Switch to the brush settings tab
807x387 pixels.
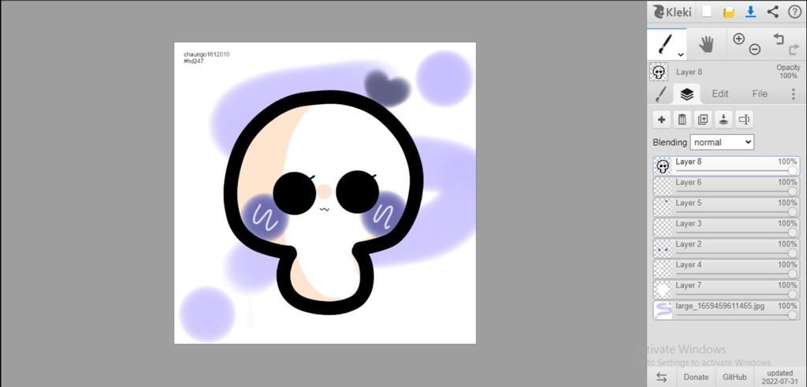click(661, 94)
